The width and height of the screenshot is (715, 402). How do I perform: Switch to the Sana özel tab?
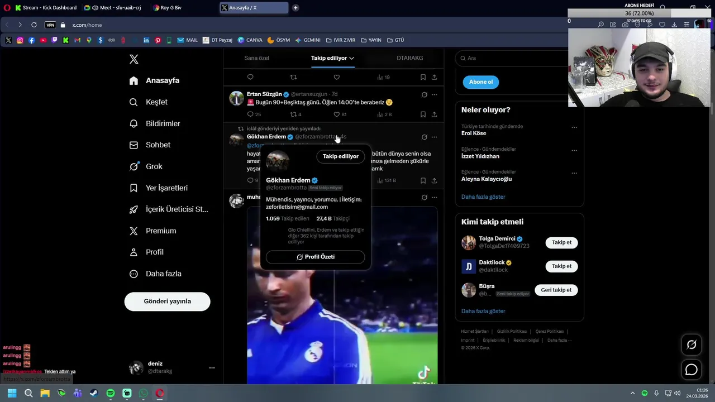tap(256, 58)
